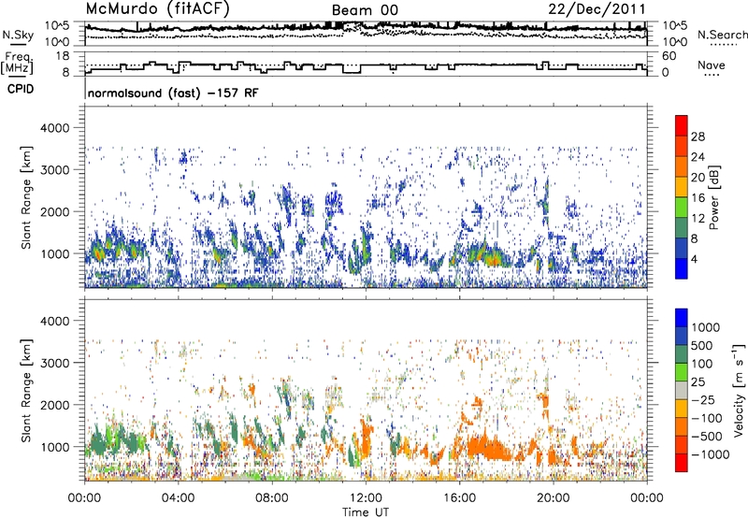Click the N.Sky legend label
Screen dimensions: 748x518
point(18,35)
